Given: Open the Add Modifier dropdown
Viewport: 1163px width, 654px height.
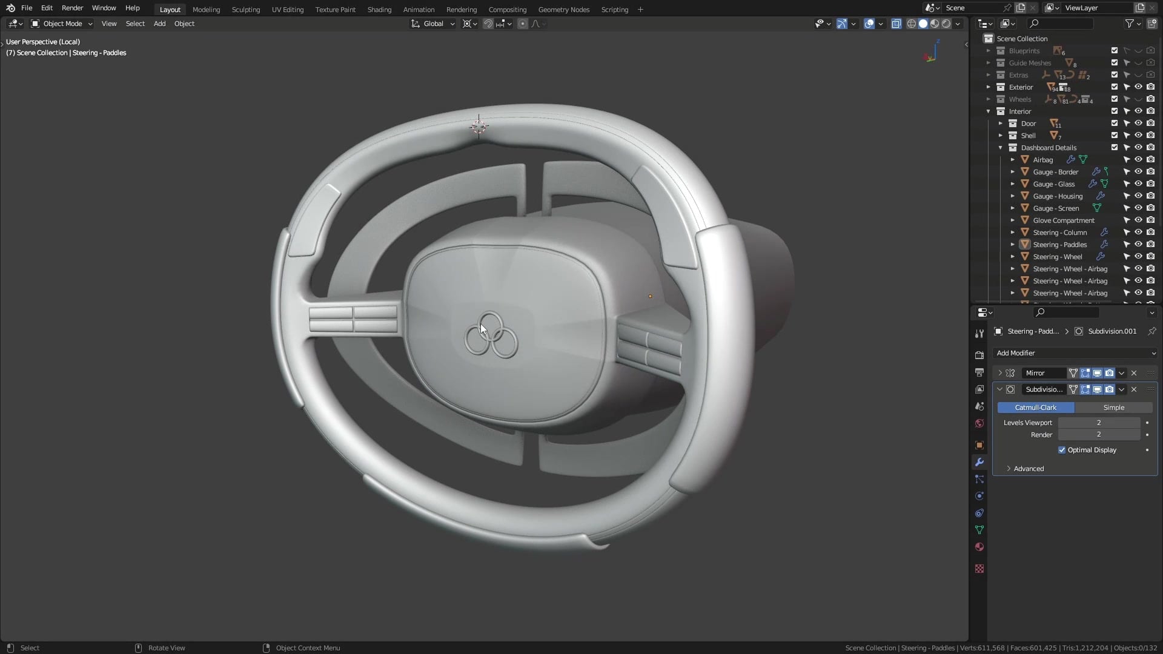Looking at the screenshot, I should (1075, 353).
